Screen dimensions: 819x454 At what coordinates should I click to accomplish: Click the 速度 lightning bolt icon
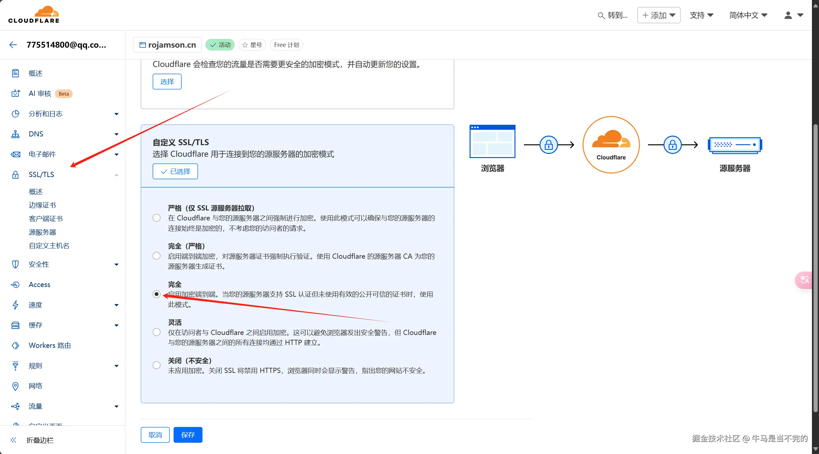click(15, 305)
